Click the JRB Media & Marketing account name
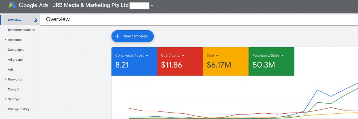Screen dimensions: 358x119 [x=90, y=5]
